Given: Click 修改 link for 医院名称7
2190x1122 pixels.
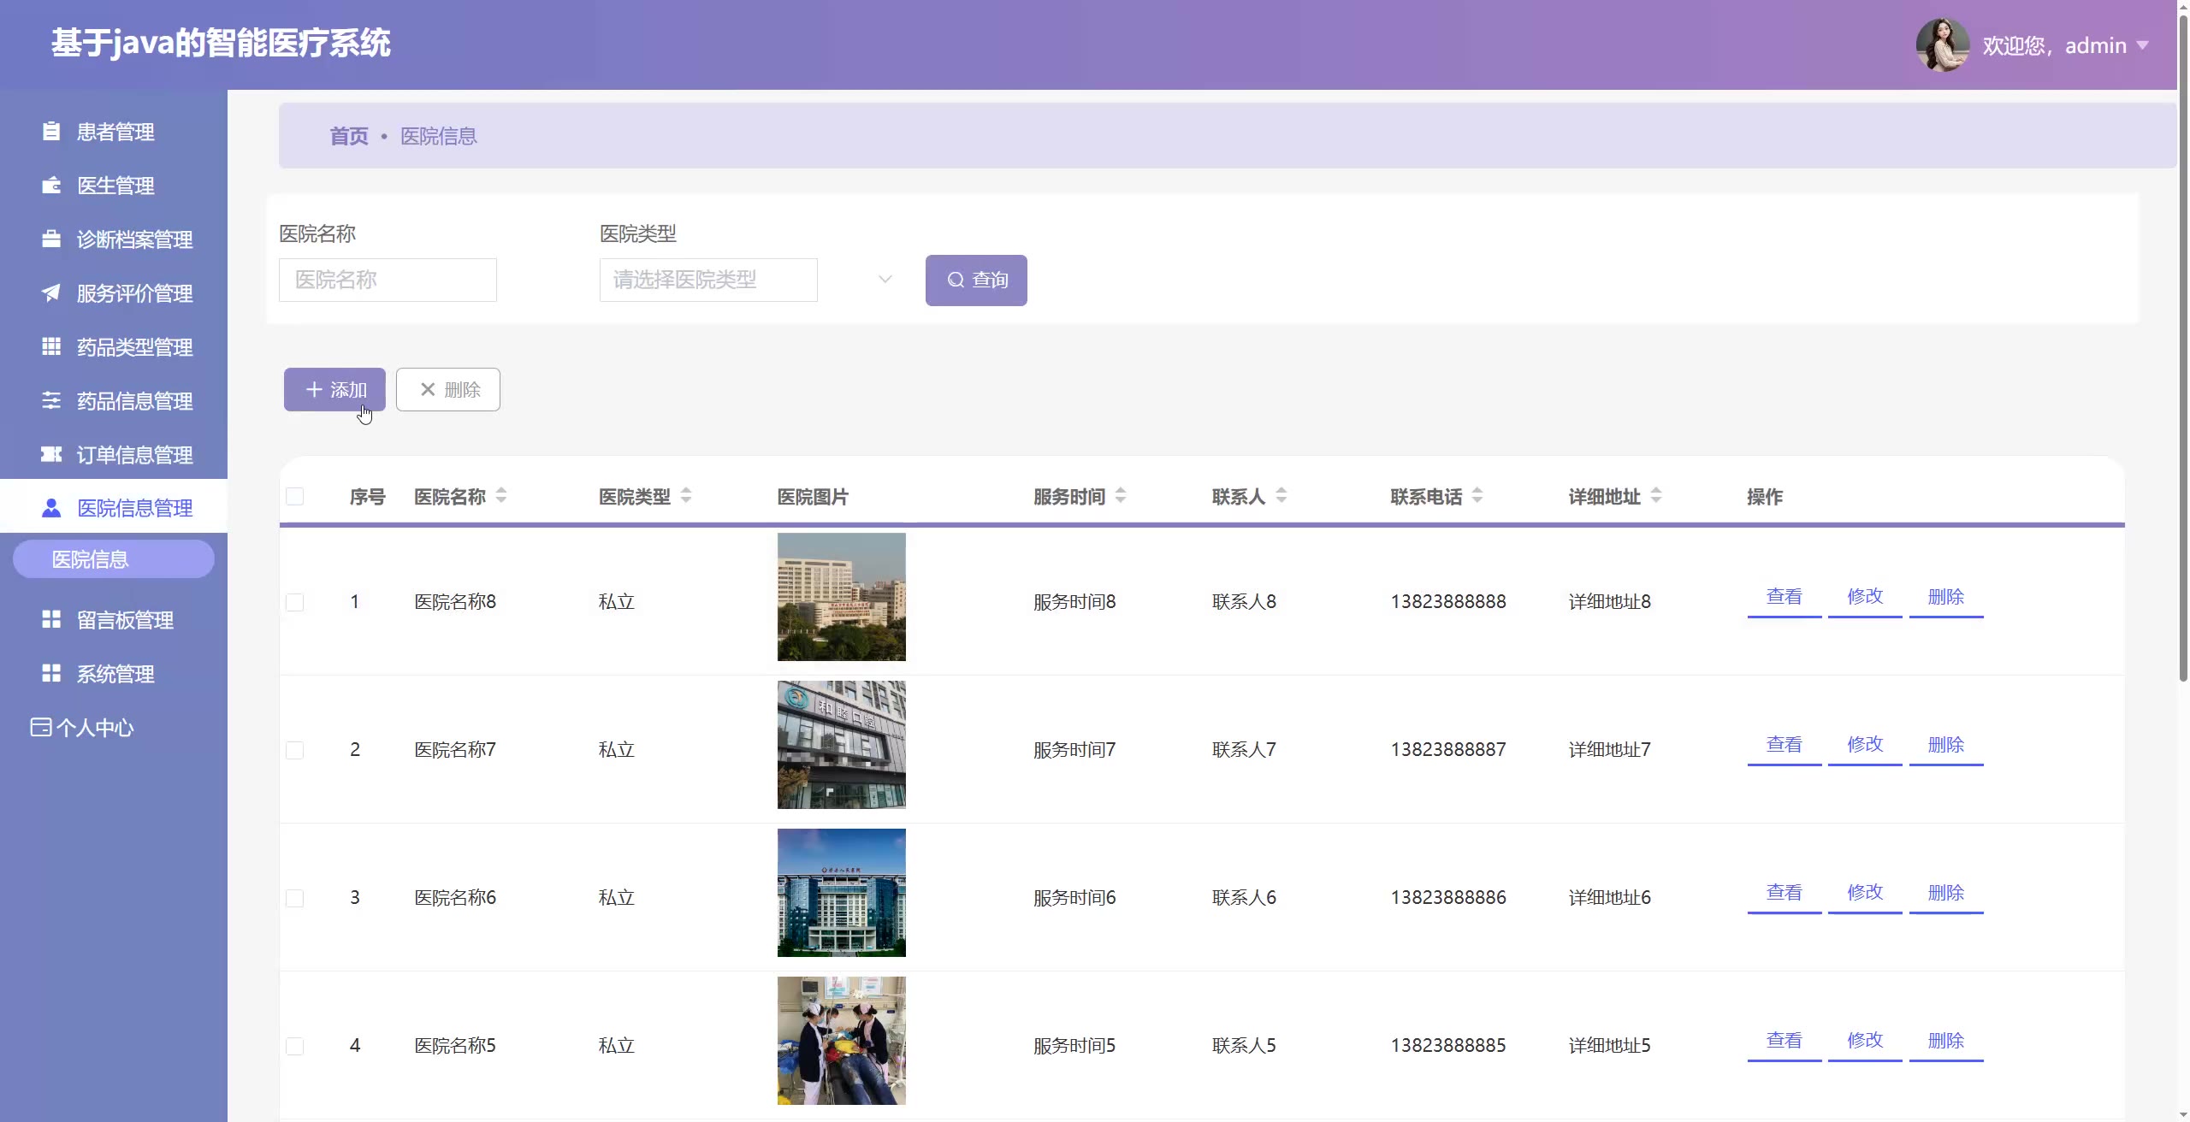Looking at the screenshot, I should click(x=1865, y=745).
